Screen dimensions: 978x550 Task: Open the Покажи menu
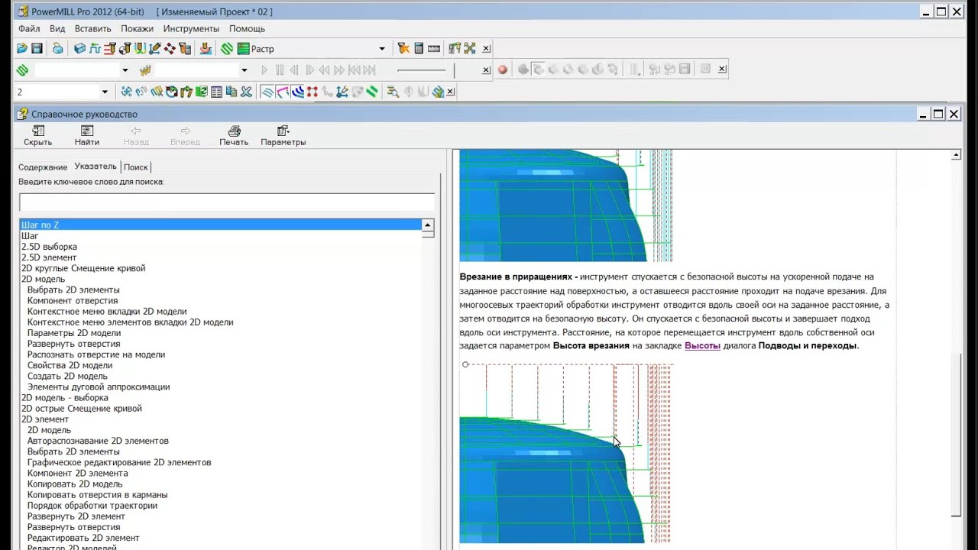(x=138, y=28)
